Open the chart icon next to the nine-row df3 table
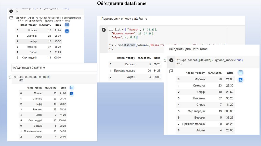The height and width of the screenshot is (146, 261). [x=241, y=80]
